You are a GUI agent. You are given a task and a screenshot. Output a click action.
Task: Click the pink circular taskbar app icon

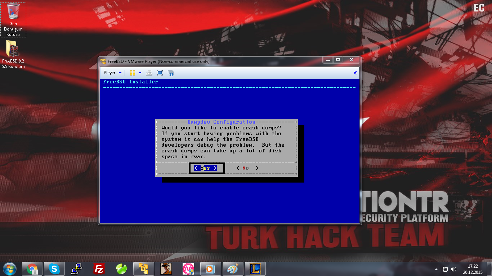[188, 269]
